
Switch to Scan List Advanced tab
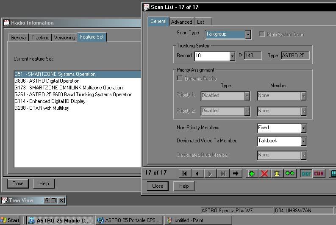click(181, 22)
